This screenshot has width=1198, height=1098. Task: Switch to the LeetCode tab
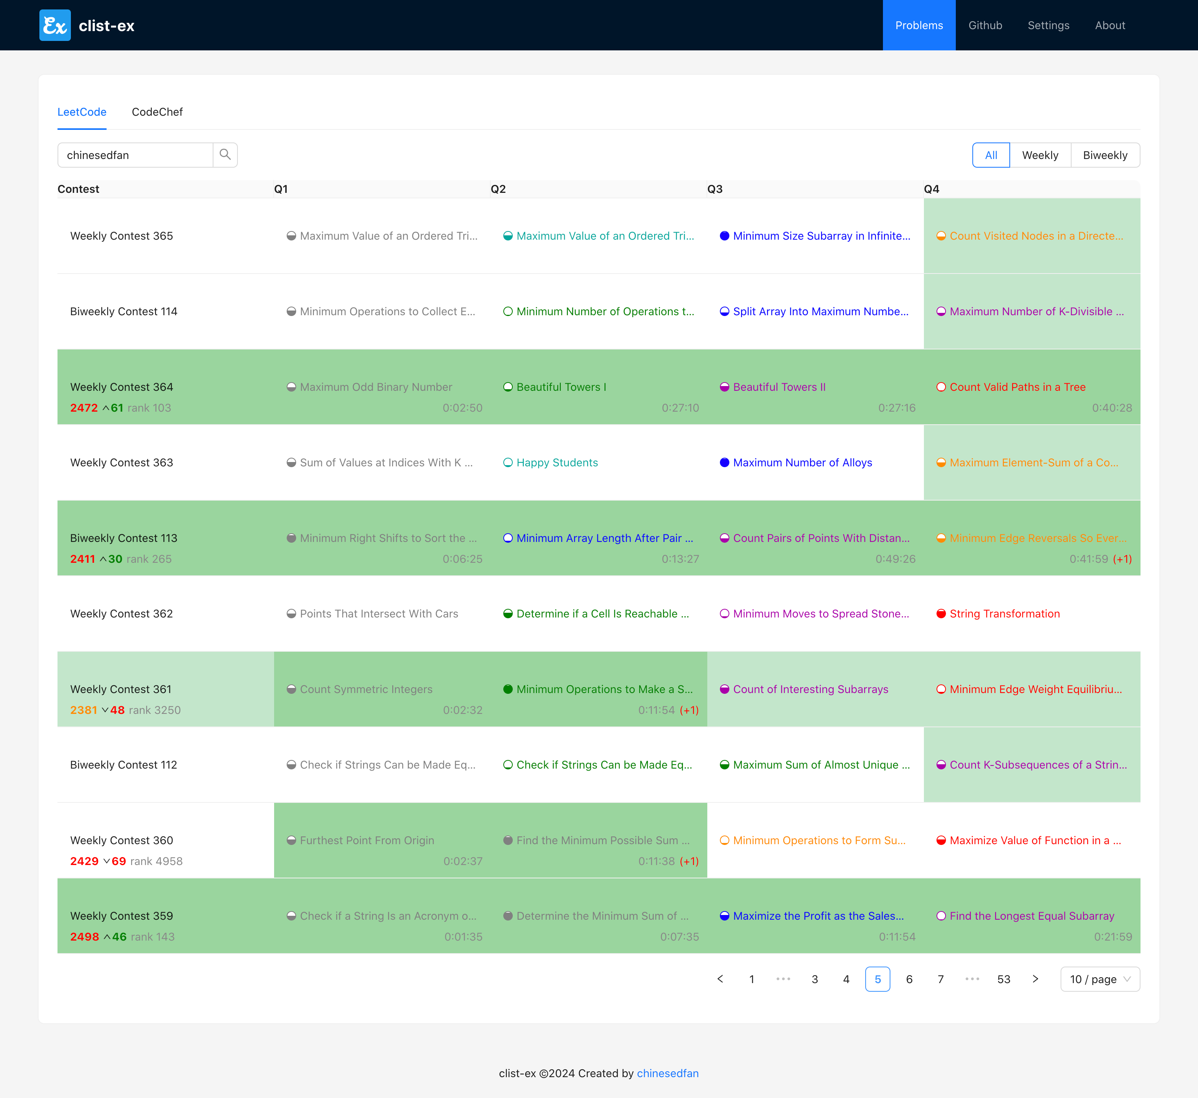tap(82, 112)
